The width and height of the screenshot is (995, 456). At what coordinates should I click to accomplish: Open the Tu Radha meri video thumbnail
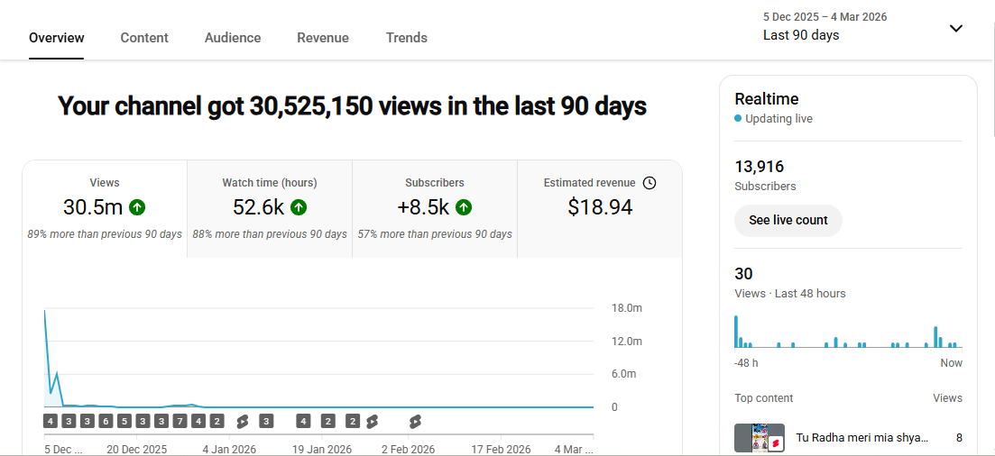point(759,438)
